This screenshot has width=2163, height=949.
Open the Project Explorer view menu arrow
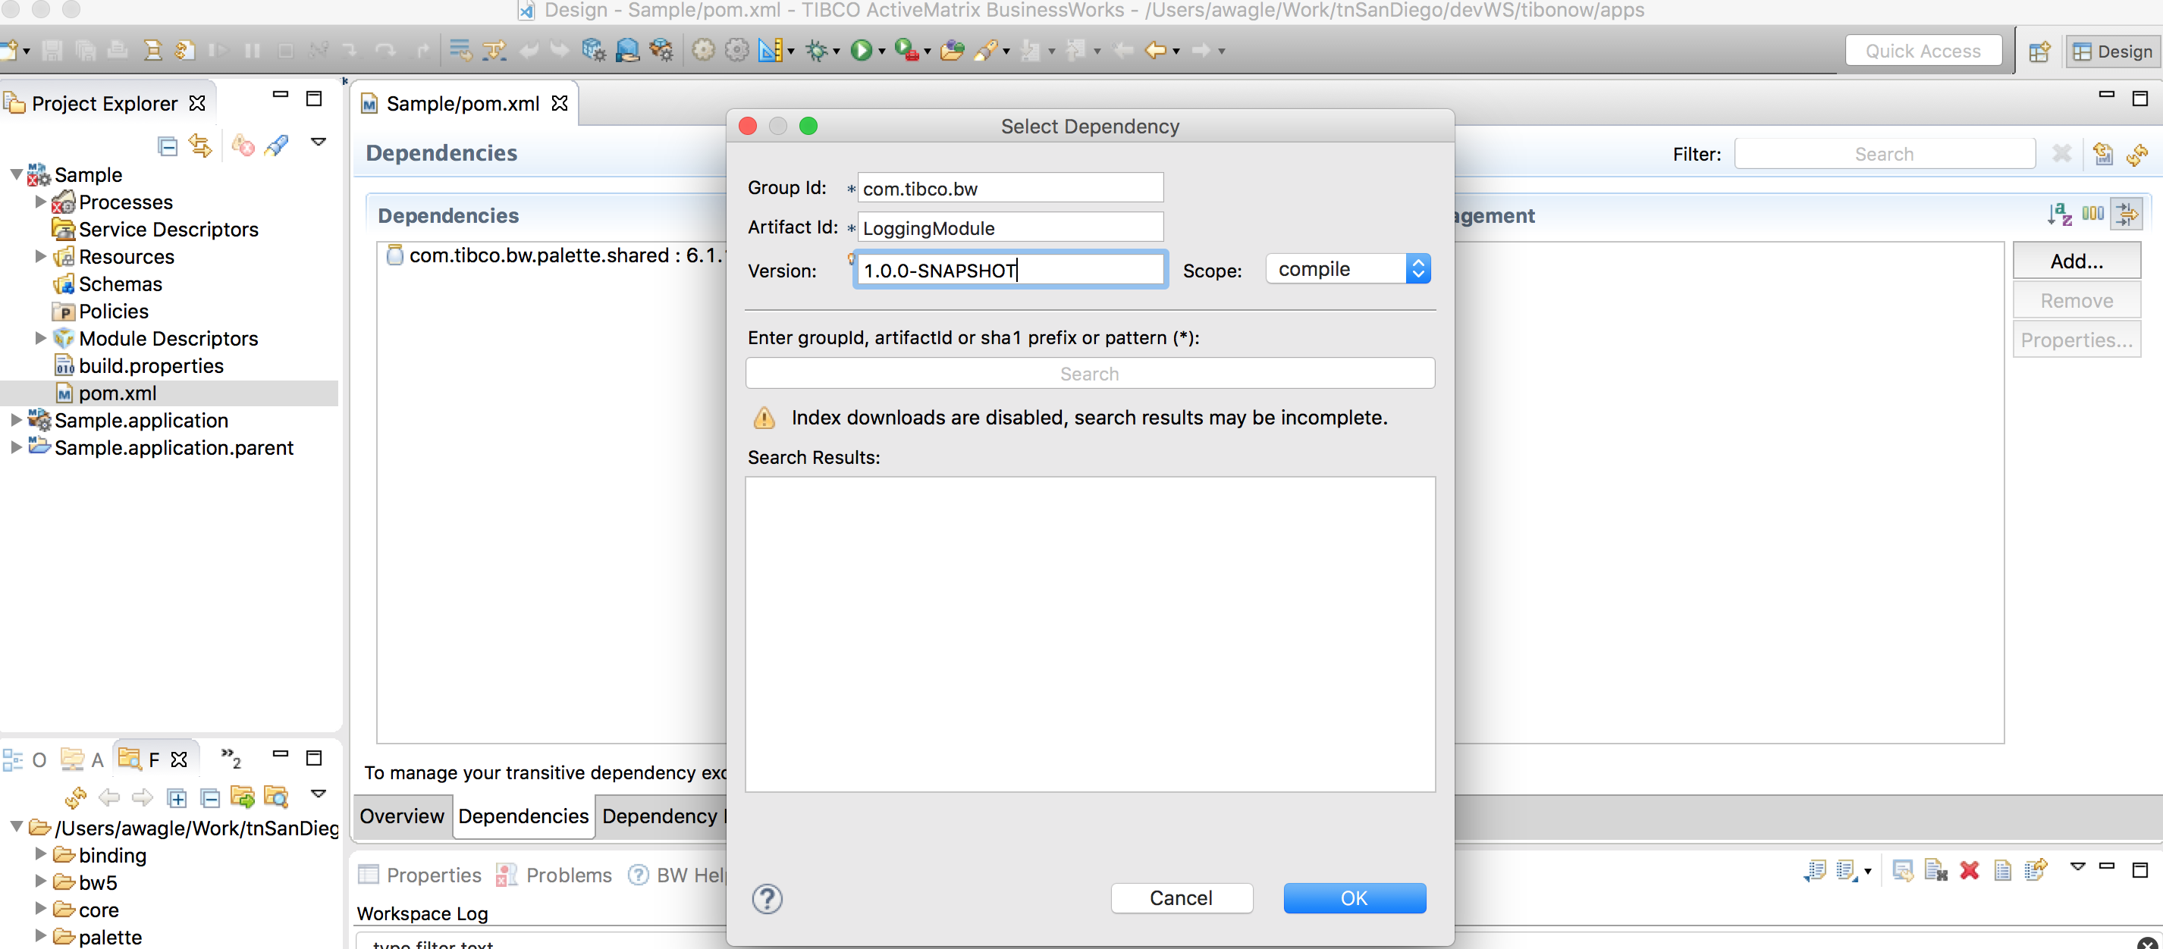click(319, 143)
